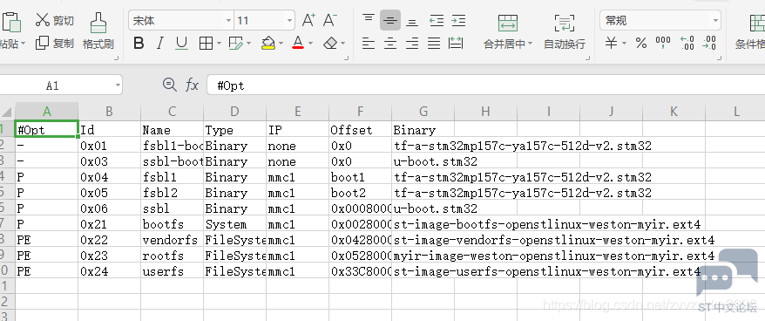Increase indent of cell text
The image size is (765, 321).
[x=458, y=21]
